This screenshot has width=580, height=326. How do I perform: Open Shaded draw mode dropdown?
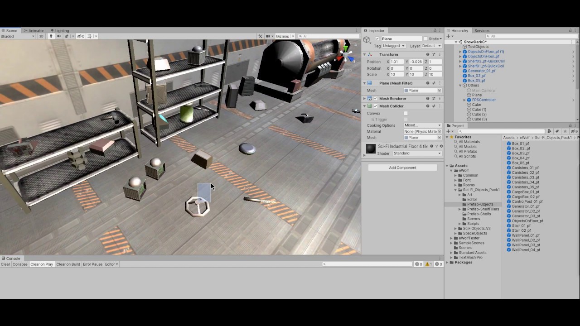18,36
